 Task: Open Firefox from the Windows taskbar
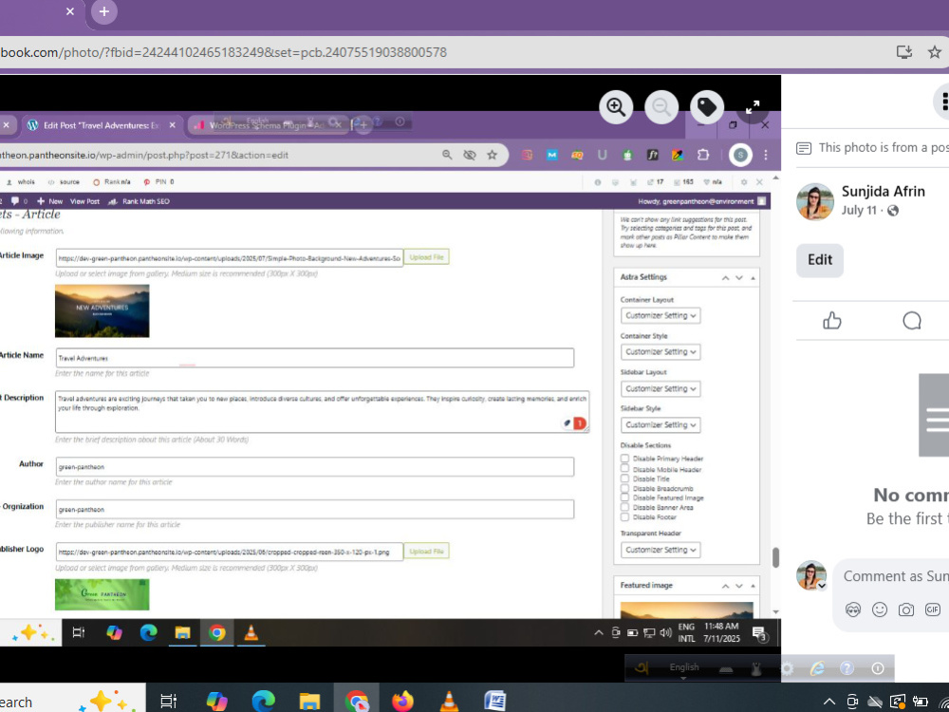[x=401, y=702]
